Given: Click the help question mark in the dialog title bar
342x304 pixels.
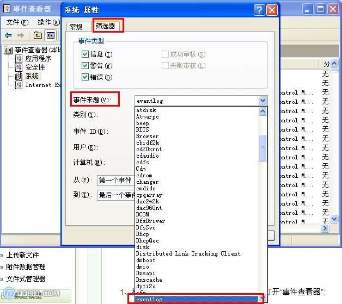Looking at the screenshot, I should 259,10.
